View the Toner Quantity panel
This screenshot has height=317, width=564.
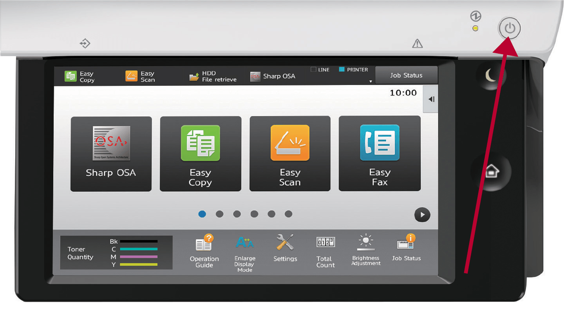(116, 253)
